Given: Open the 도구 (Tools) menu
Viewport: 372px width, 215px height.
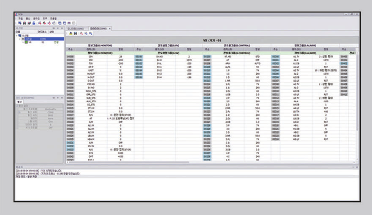Looking at the screenshot, I should [45, 18].
